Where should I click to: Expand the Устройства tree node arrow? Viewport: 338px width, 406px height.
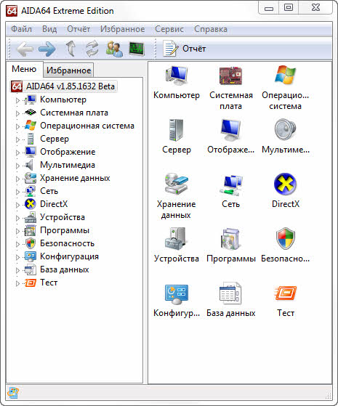click(x=17, y=218)
